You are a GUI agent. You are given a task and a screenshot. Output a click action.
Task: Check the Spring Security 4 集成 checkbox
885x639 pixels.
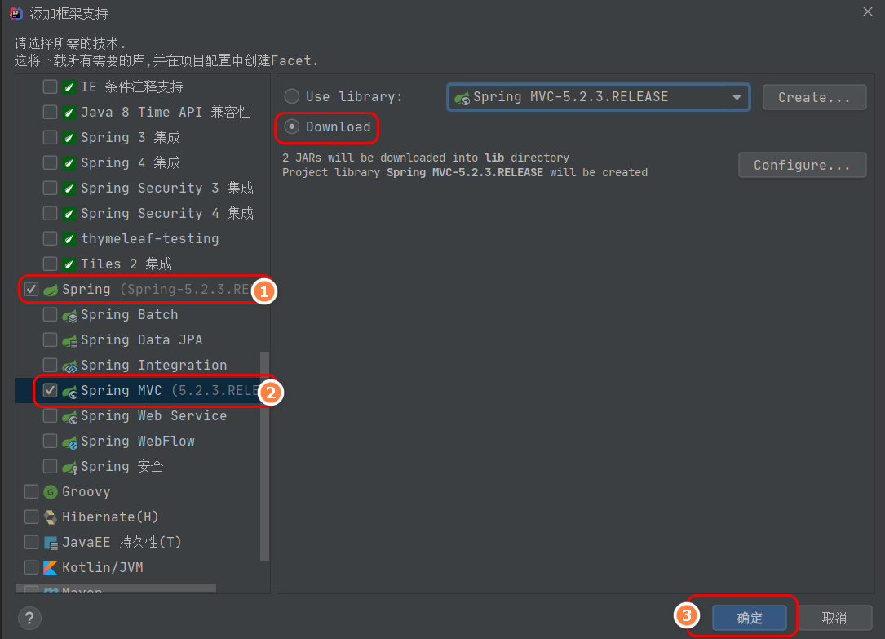[51, 213]
